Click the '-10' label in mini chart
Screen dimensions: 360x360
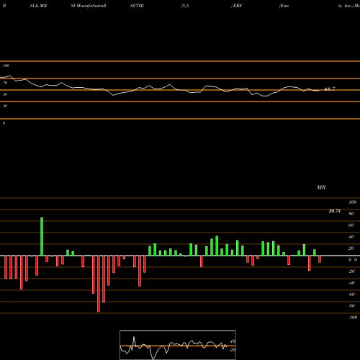click(233, 341)
